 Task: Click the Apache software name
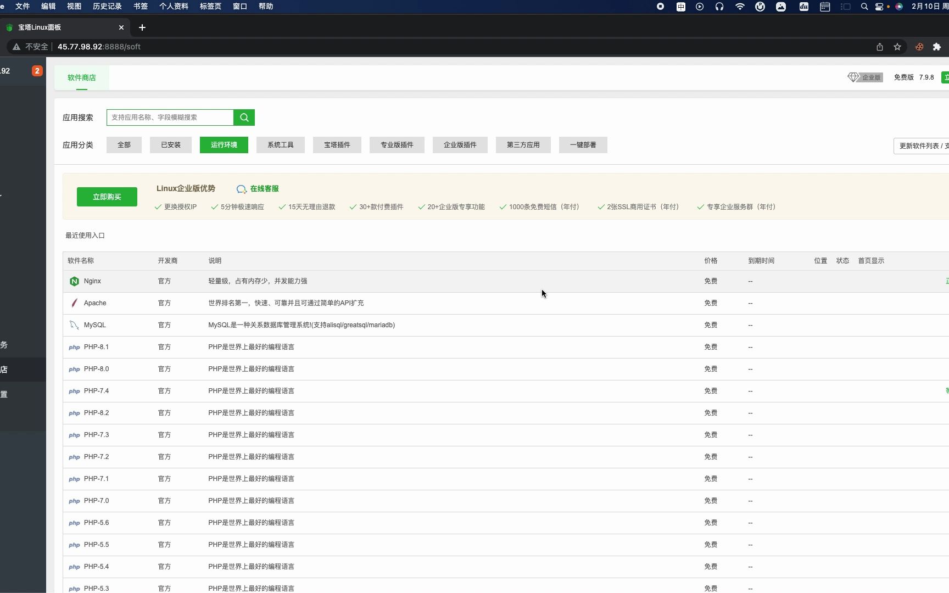click(95, 303)
